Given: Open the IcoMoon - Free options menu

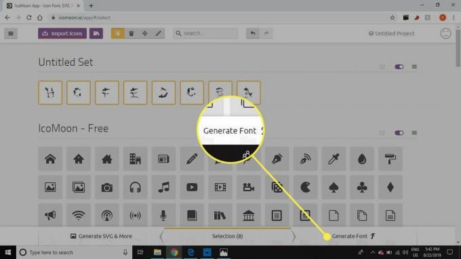Looking at the screenshot, I should (414, 133).
